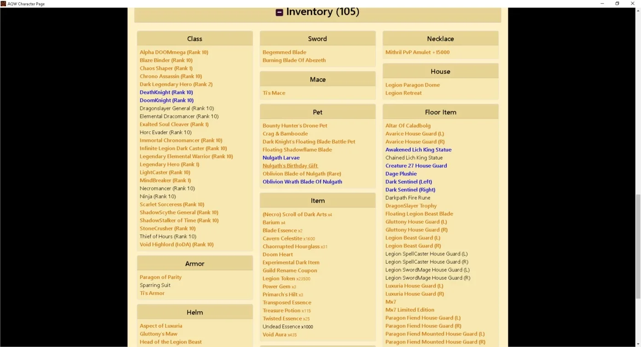641x347 pixels.
Task: Open Mx7 Limited Edition link
Action: 410,310
